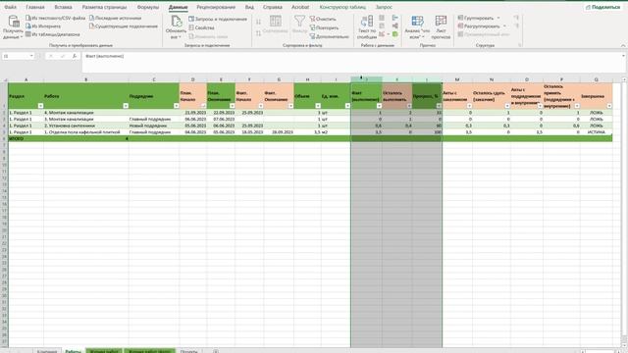Reapply filter with Повторить

pyautogui.click(x=324, y=27)
